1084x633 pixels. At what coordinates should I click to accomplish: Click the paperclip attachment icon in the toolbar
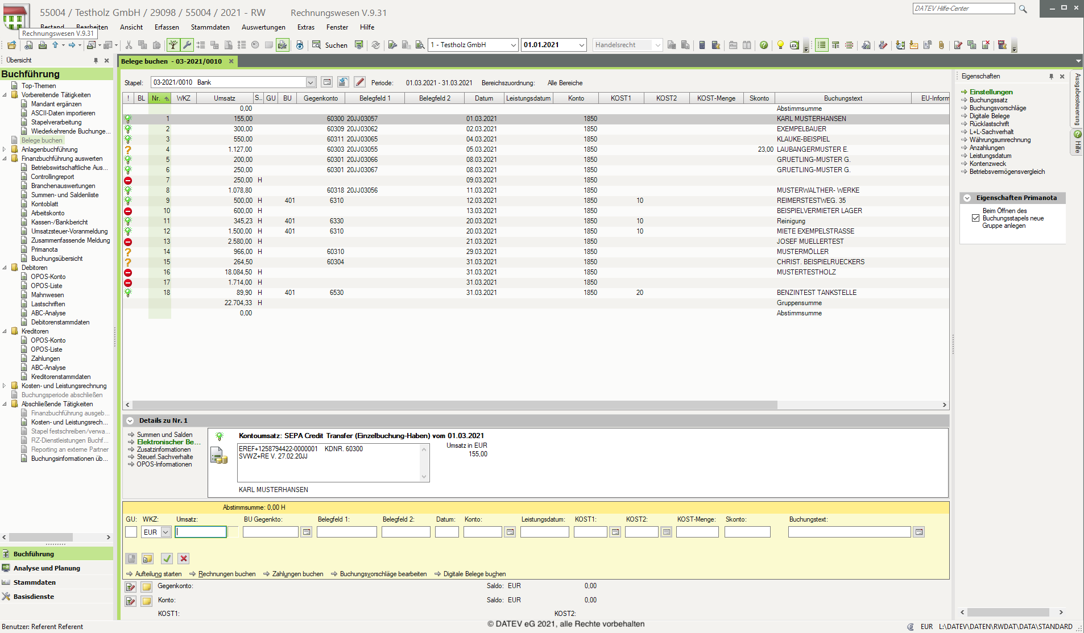(x=941, y=45)
